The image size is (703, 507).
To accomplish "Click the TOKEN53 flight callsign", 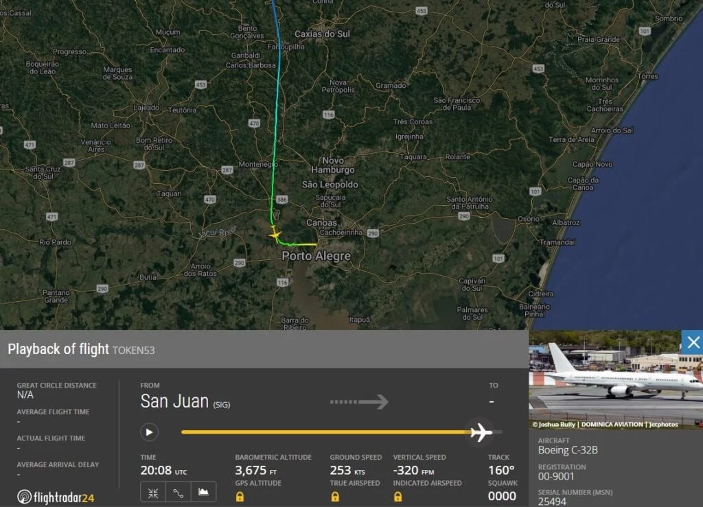I will [x=134, y=351].
